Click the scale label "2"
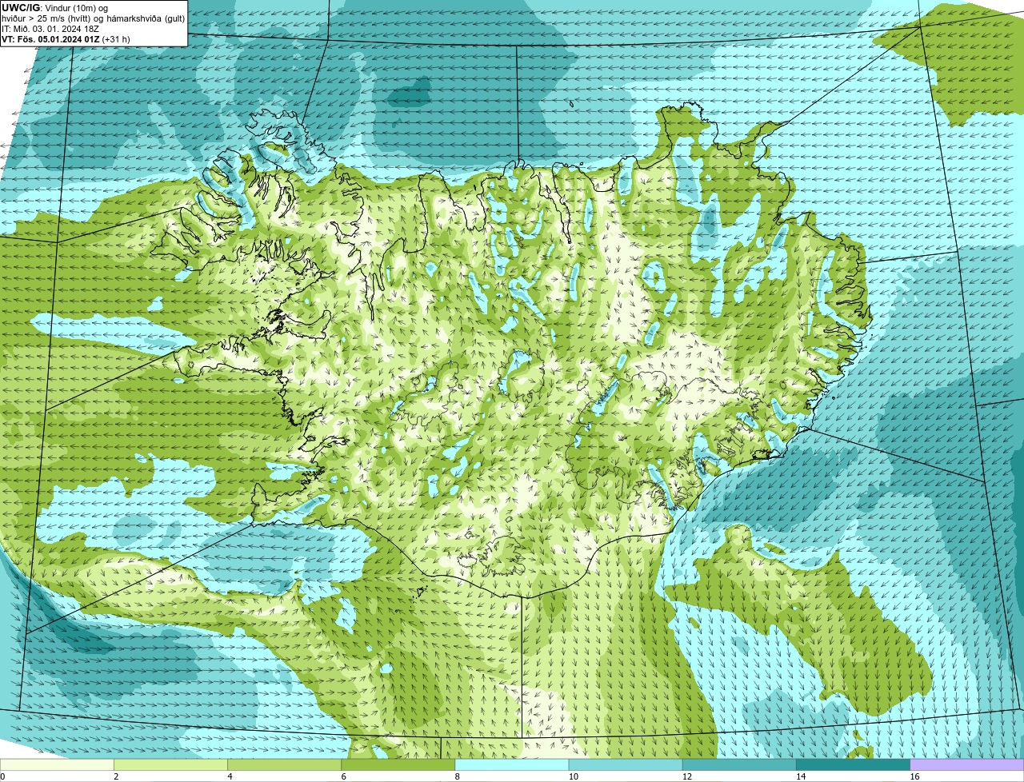The height and width of the screenshot is (782, 1024). [116, 776]
